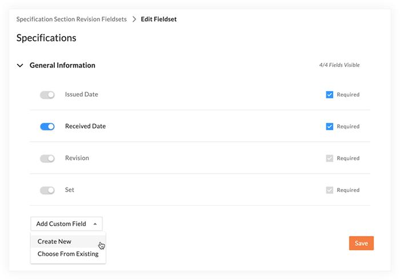Click the breadcrumb separator arrow icon

click(x=134, y=19)
